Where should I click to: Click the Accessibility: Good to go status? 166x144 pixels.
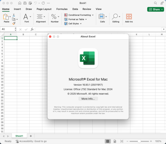pyautogui.click(x=33, y=141)
